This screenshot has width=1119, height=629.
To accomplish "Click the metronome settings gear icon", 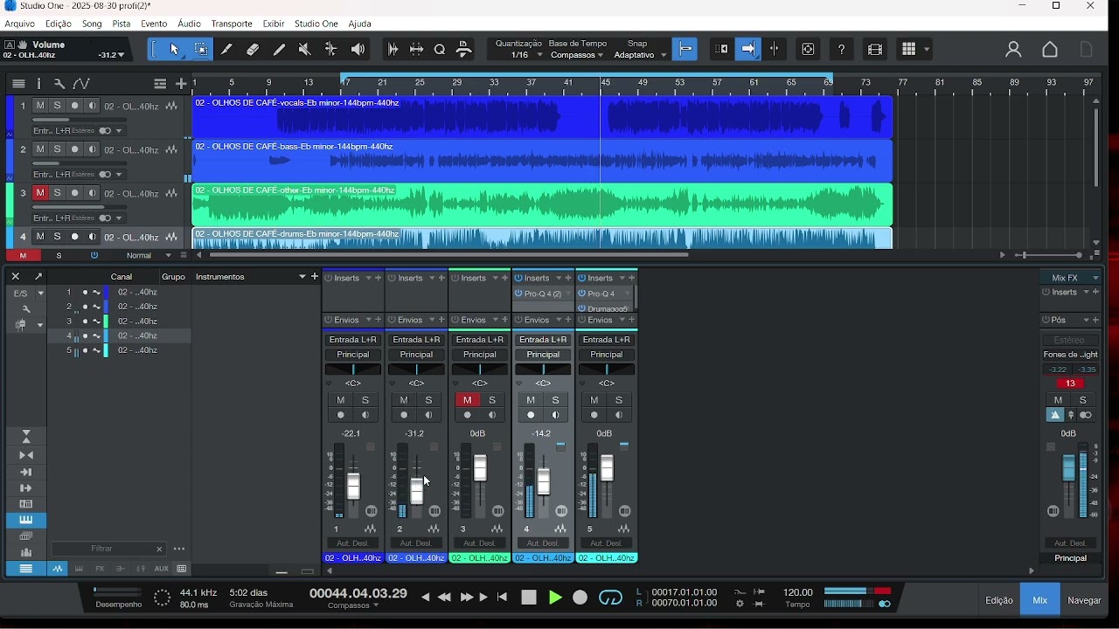I will [740, 604].
